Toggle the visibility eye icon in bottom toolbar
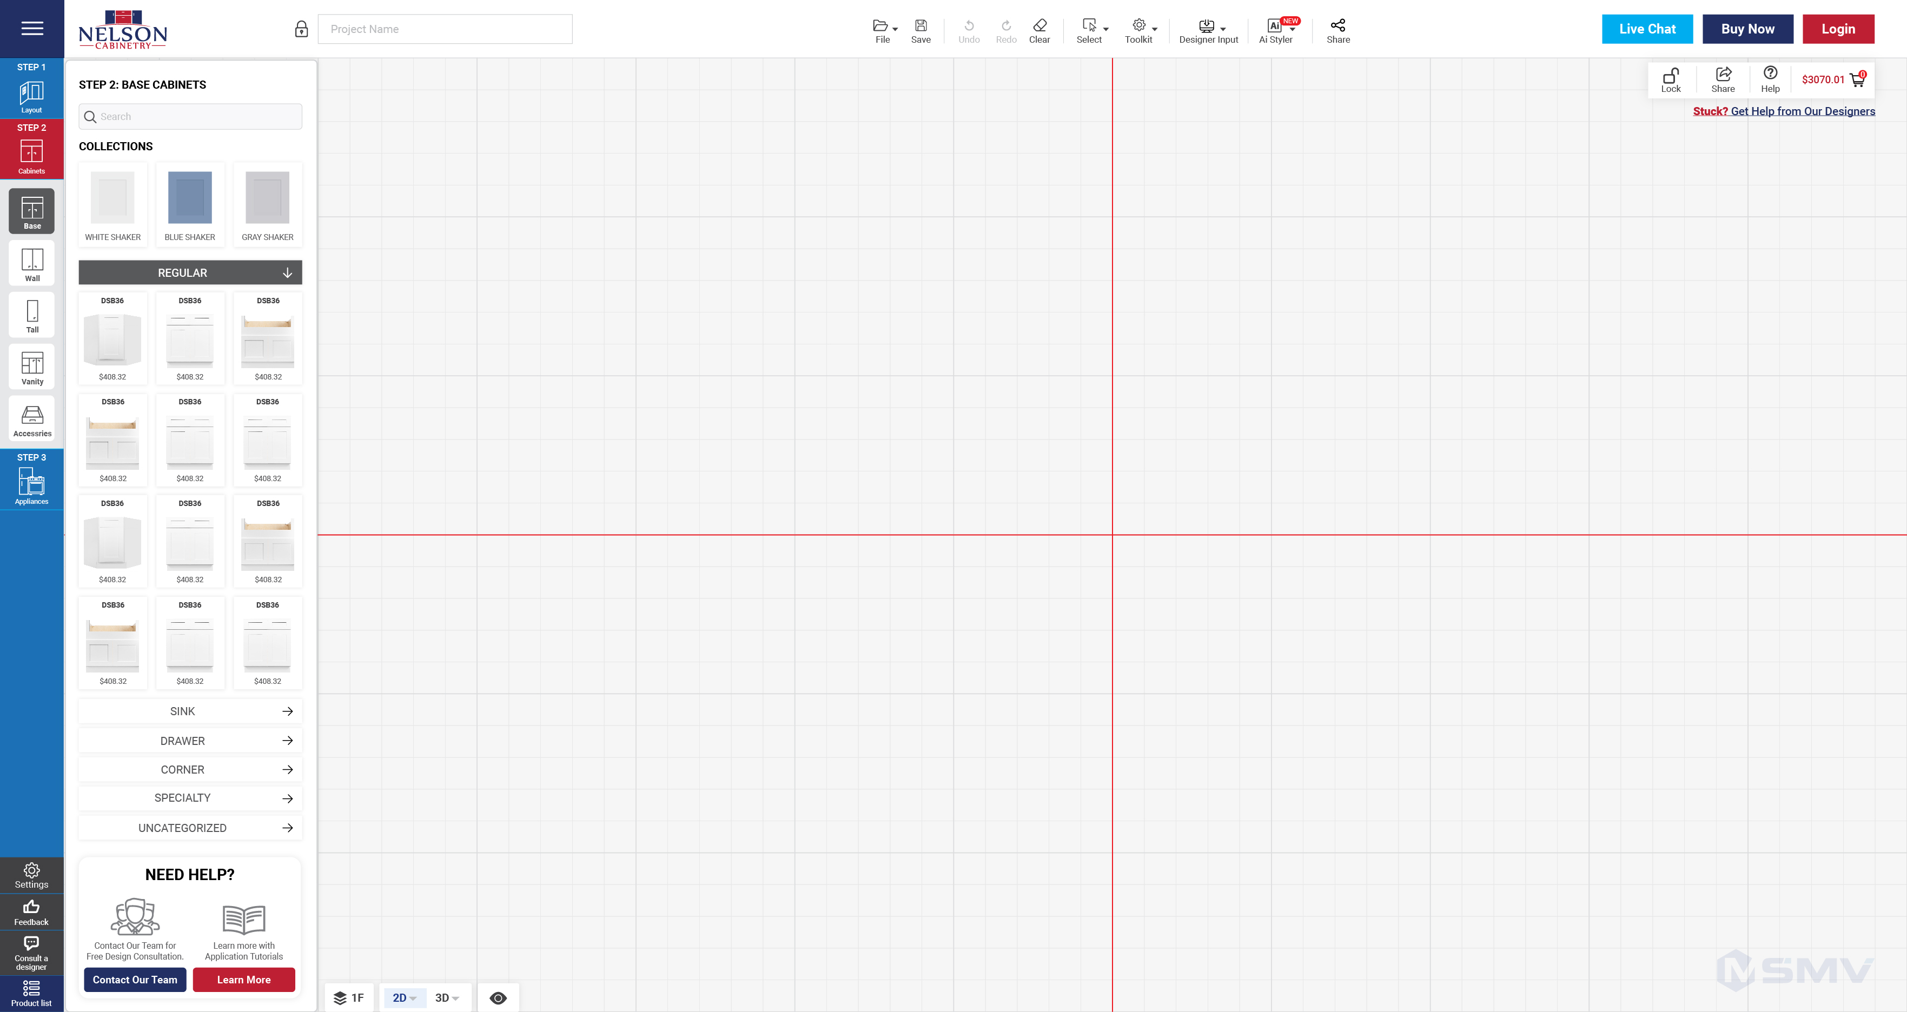The image size is (1907, 1012). click(498, 997)
